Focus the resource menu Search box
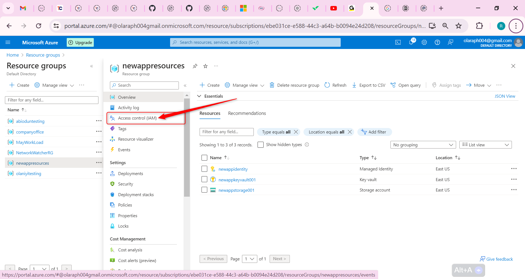Viewport: 525px width, 279px height. (x=144, y=85)
